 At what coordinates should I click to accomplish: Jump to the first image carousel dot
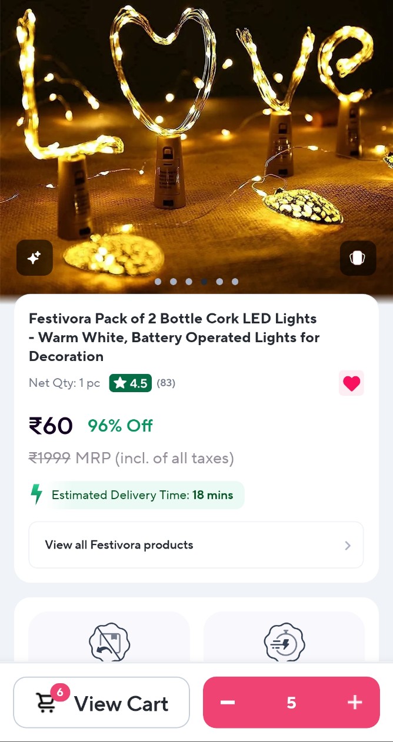tap(158, 282)
